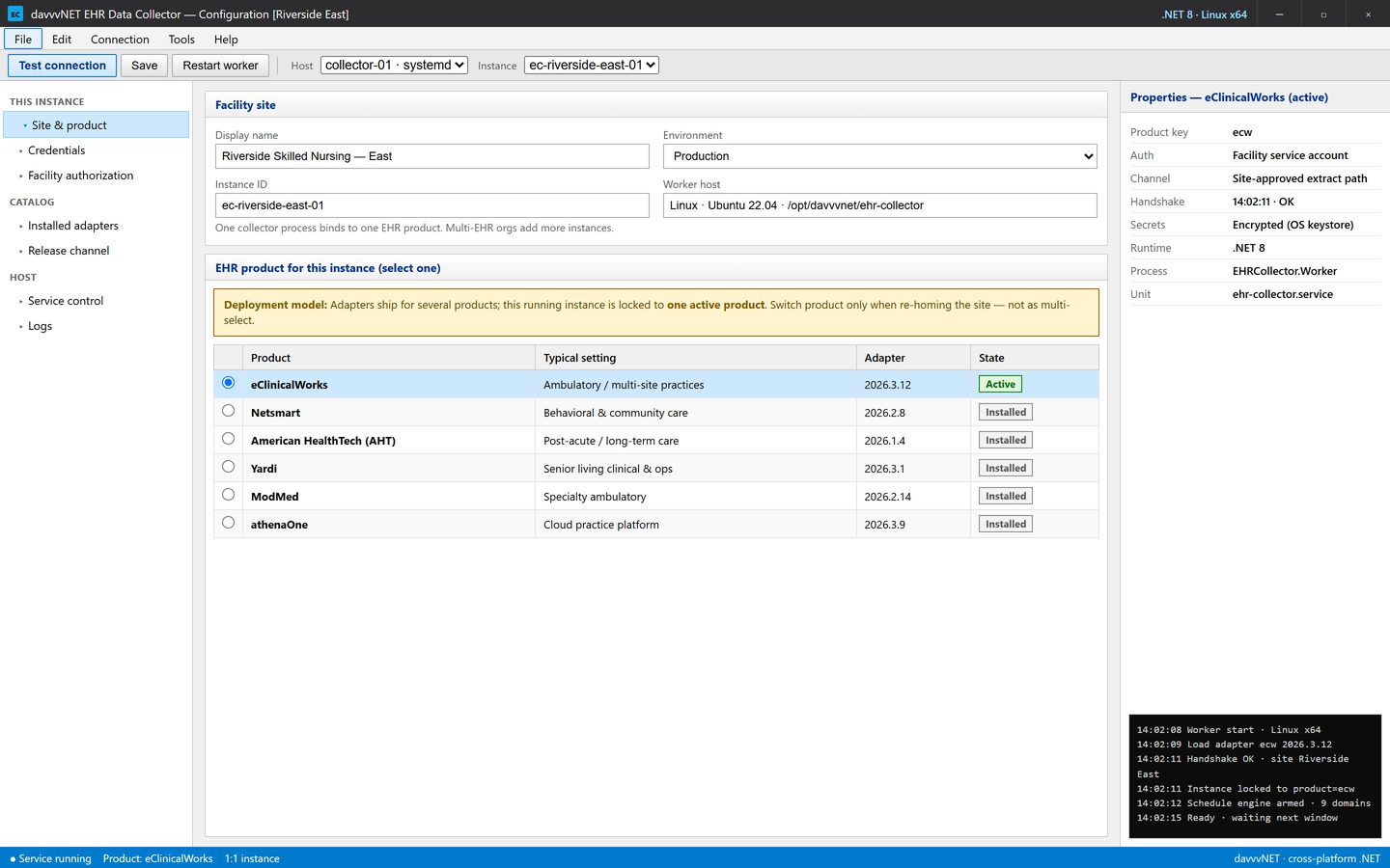Viewport: 1390px width, 868px height.
Task: Click 'Site-approved extract path' Channel value
Action: (1300, 178)
